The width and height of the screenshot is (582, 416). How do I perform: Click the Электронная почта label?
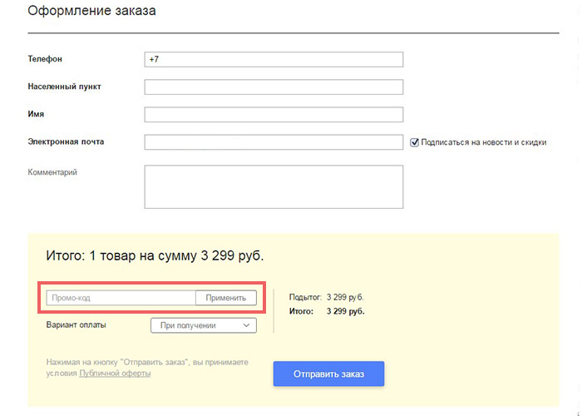pyautogui.click(x=66, y=141)
